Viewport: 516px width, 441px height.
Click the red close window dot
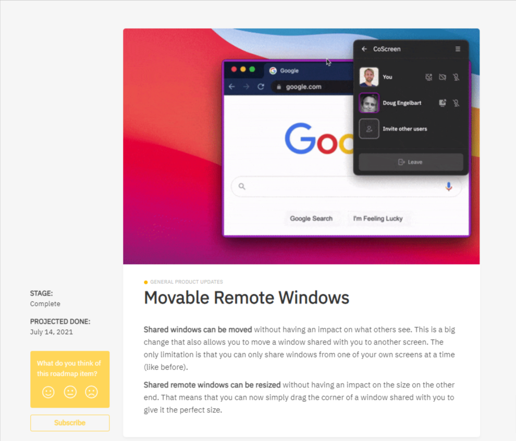click(x=234, y=69)
